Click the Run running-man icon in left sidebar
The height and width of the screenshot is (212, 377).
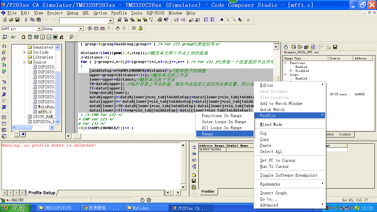tap(4, 94)
